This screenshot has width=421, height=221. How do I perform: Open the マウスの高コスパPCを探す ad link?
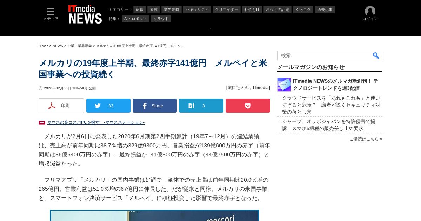(x=96, y=122)
